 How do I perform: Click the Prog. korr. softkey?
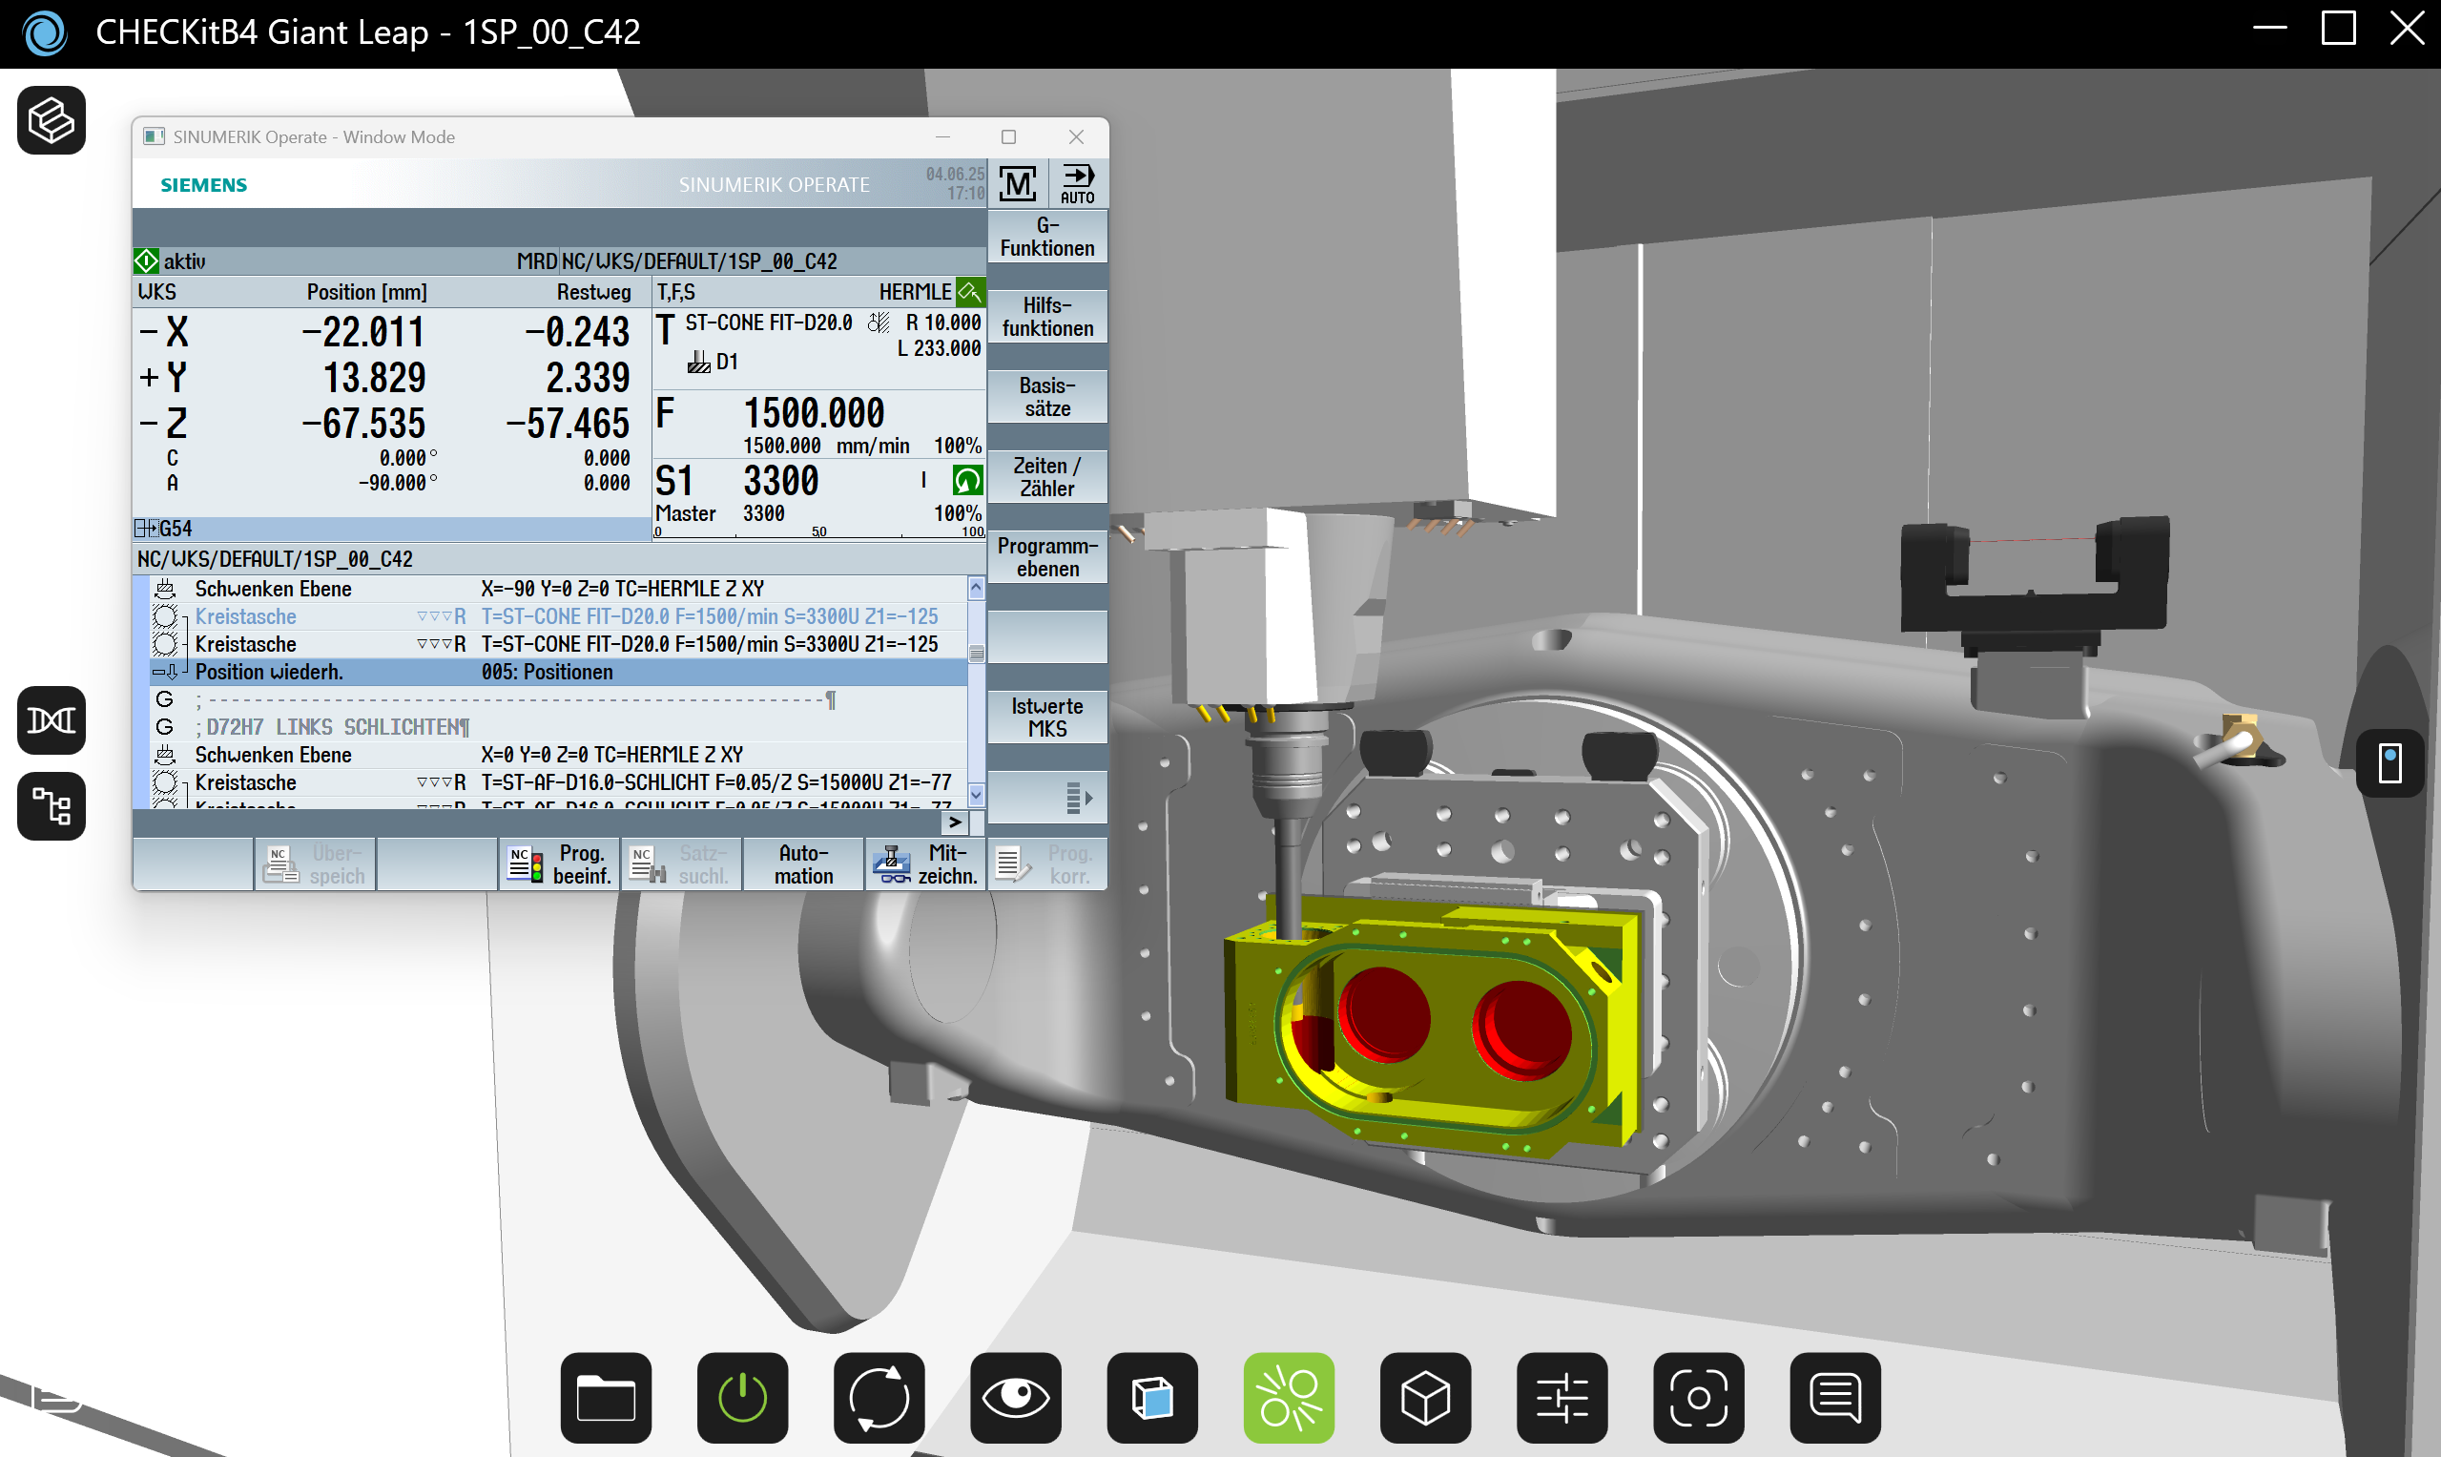1047,865
